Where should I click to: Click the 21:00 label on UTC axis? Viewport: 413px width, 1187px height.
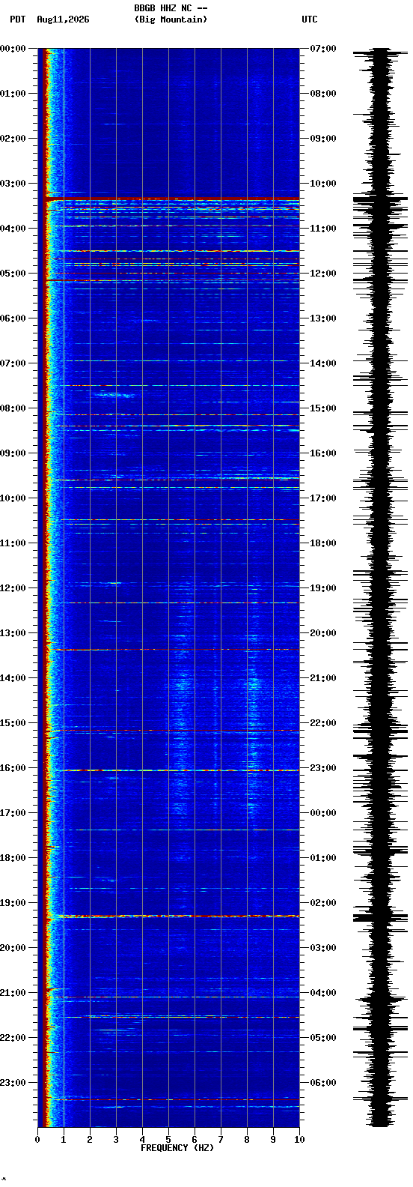pyautogui.click(x=323, y=678)
